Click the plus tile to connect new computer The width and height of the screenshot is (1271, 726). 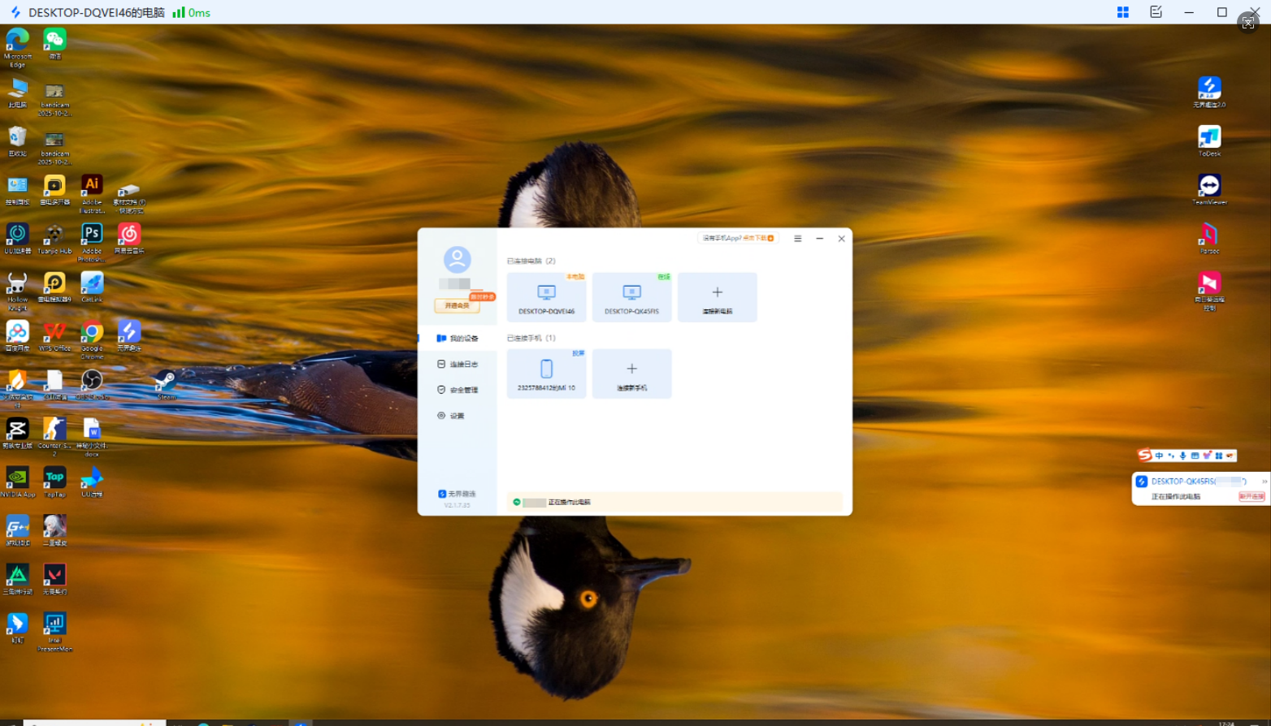(717, 297)
